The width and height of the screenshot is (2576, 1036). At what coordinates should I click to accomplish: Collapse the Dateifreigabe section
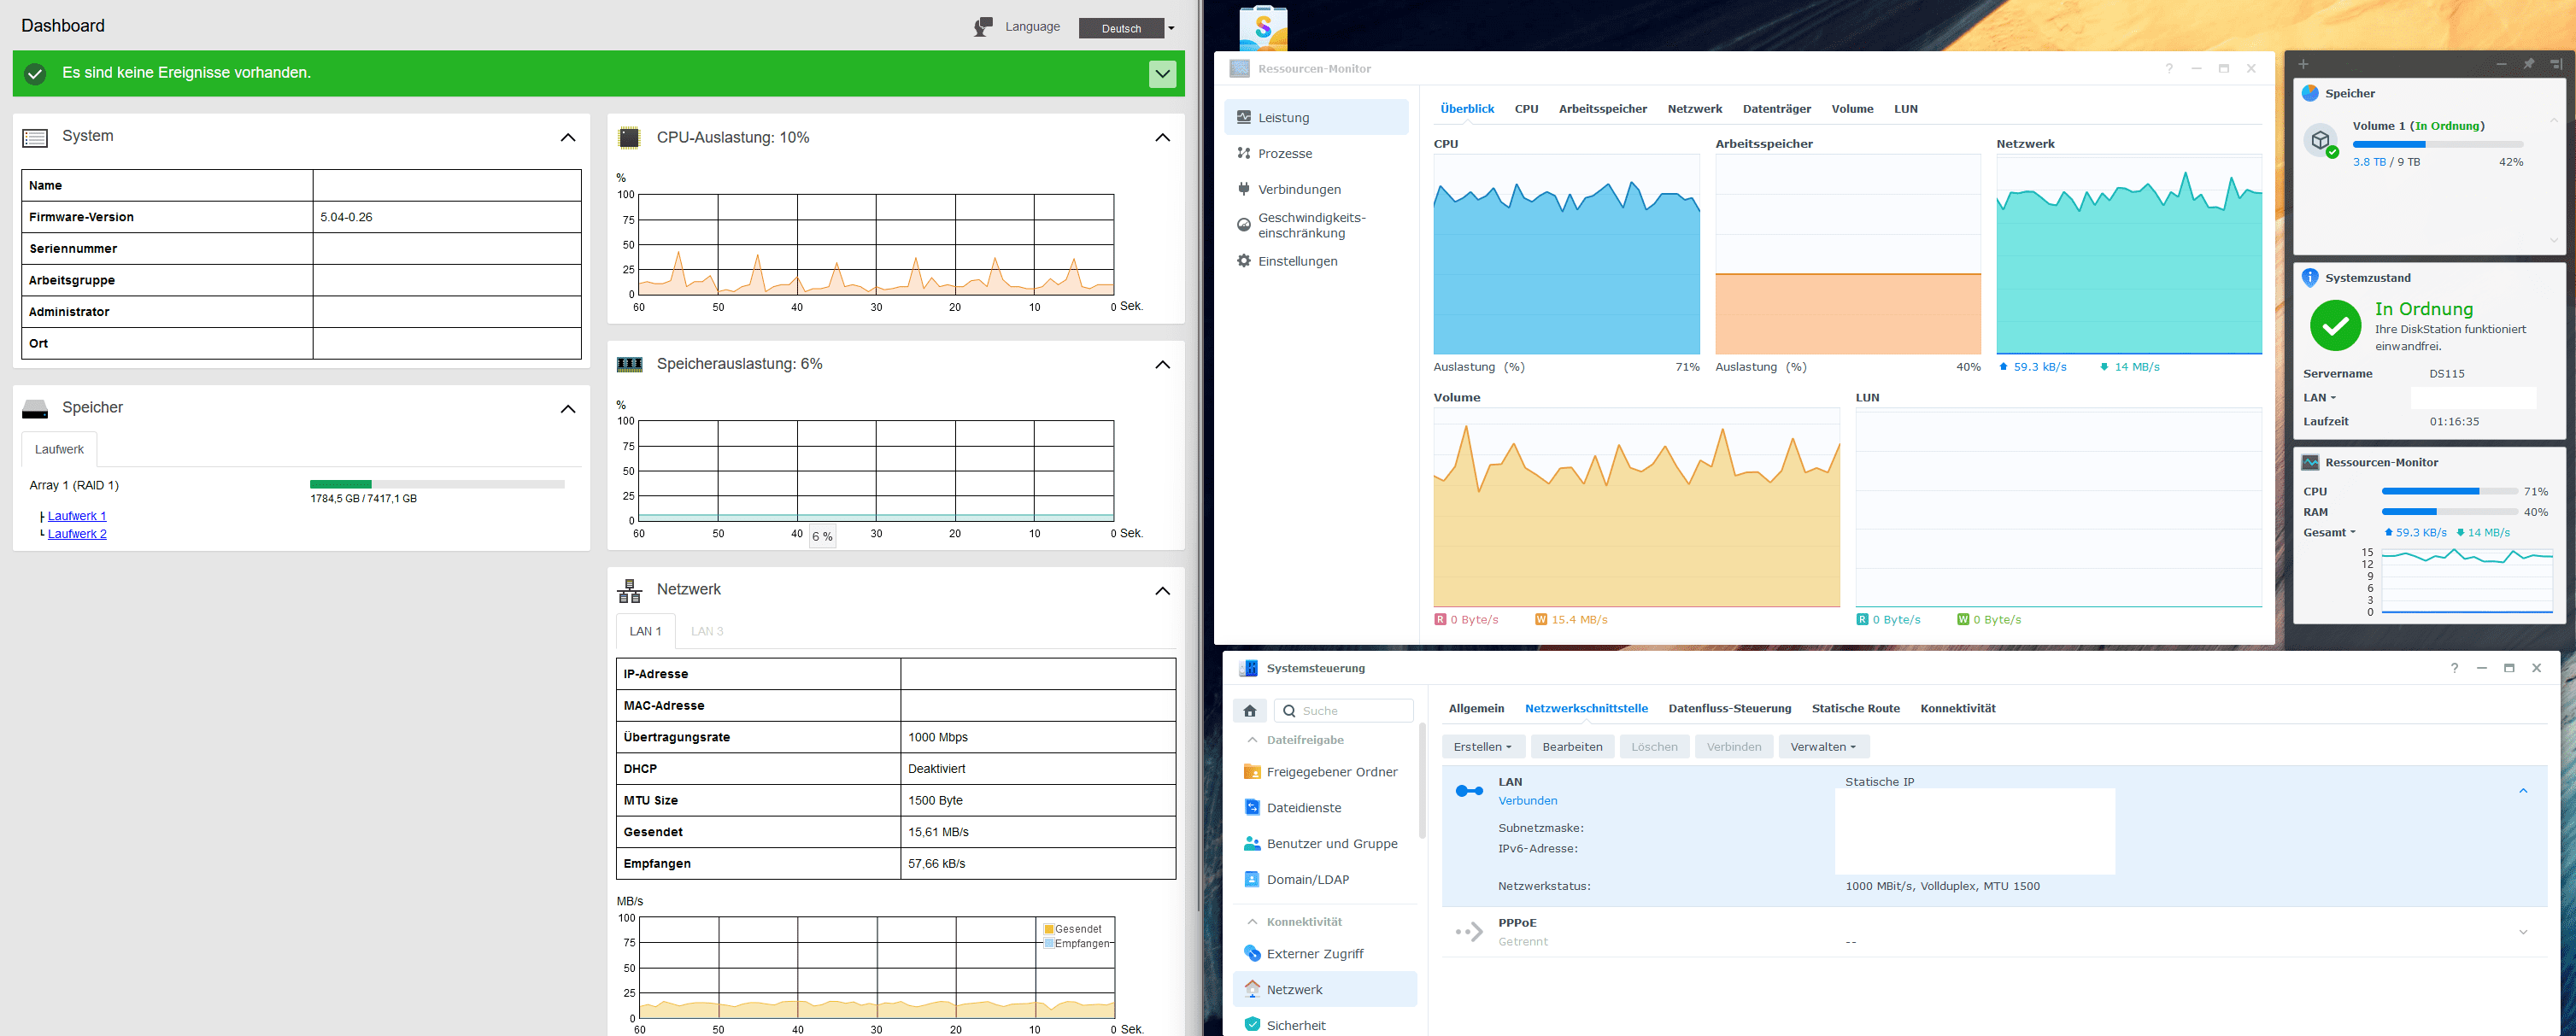point(1252,740)
